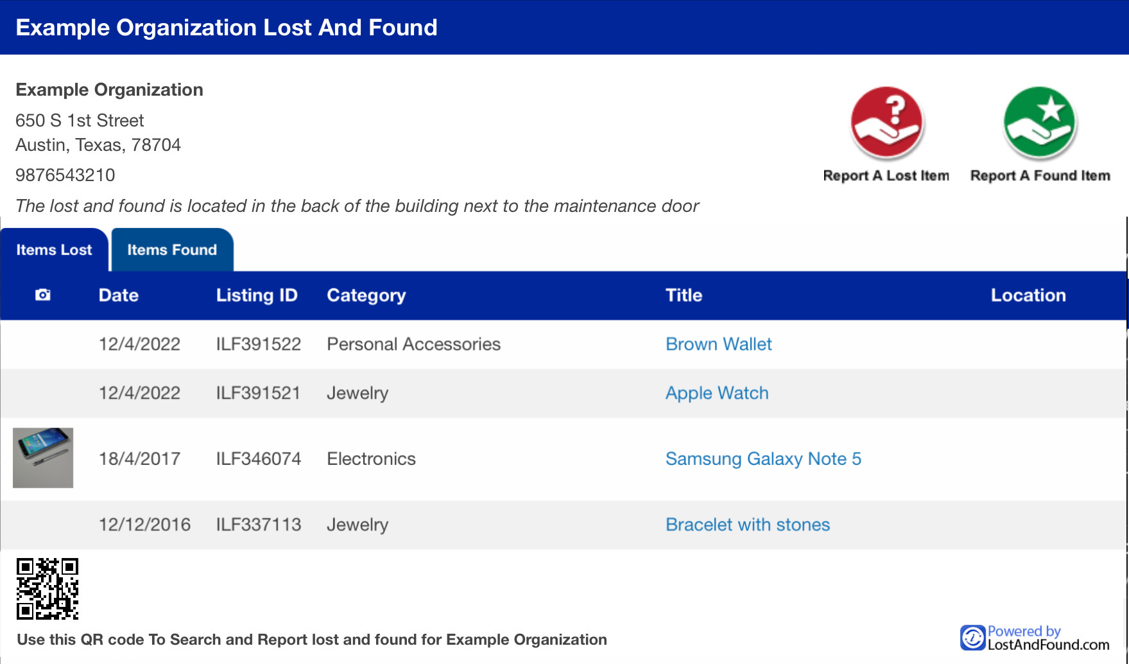Sort by the Date column header

tap(119, 295)
